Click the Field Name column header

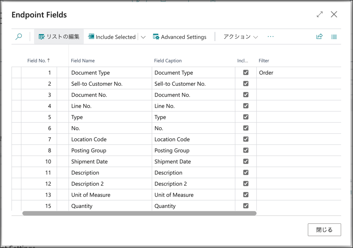[83, 61]
